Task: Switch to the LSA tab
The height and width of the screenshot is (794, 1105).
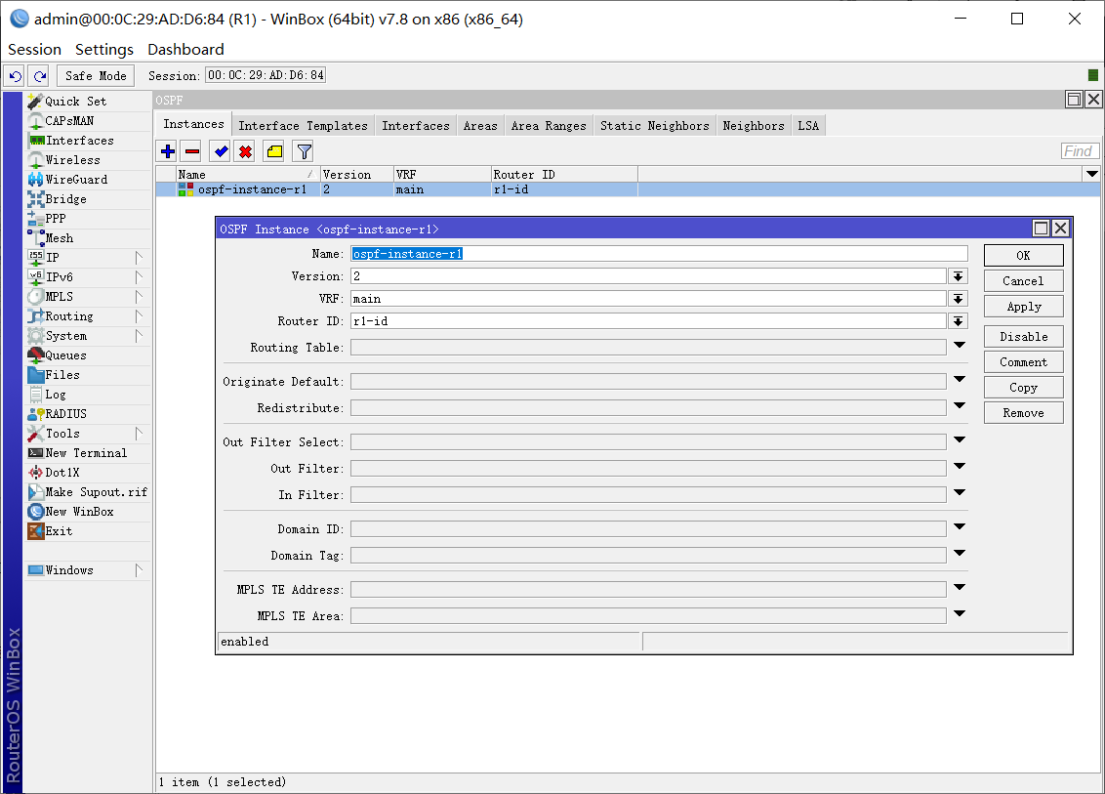Action: 808,126
